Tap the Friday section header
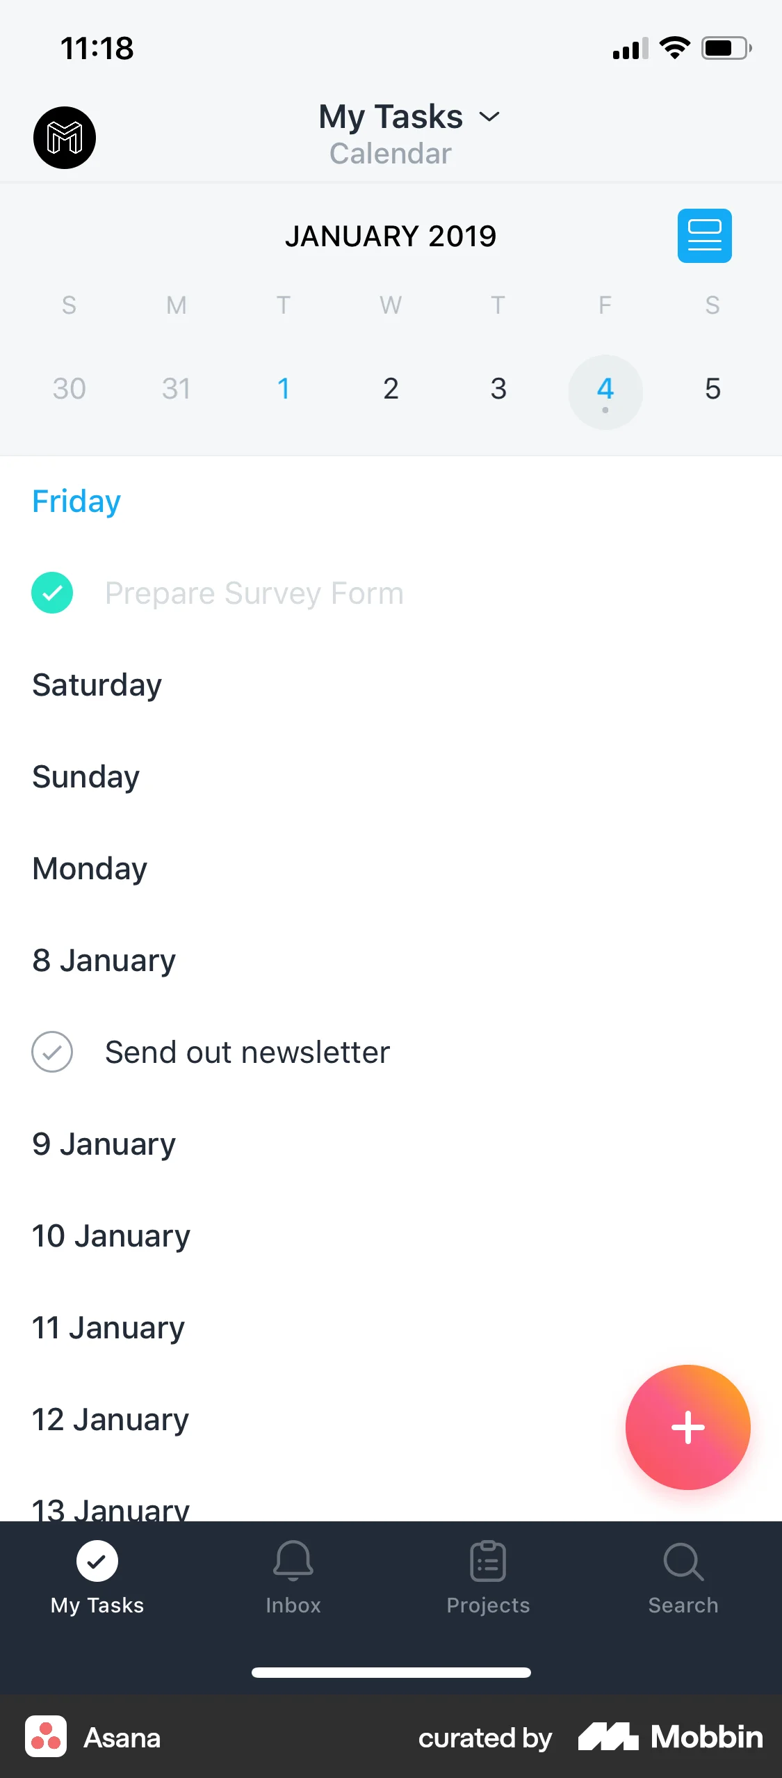The image size is (782, 1778). 76,501
